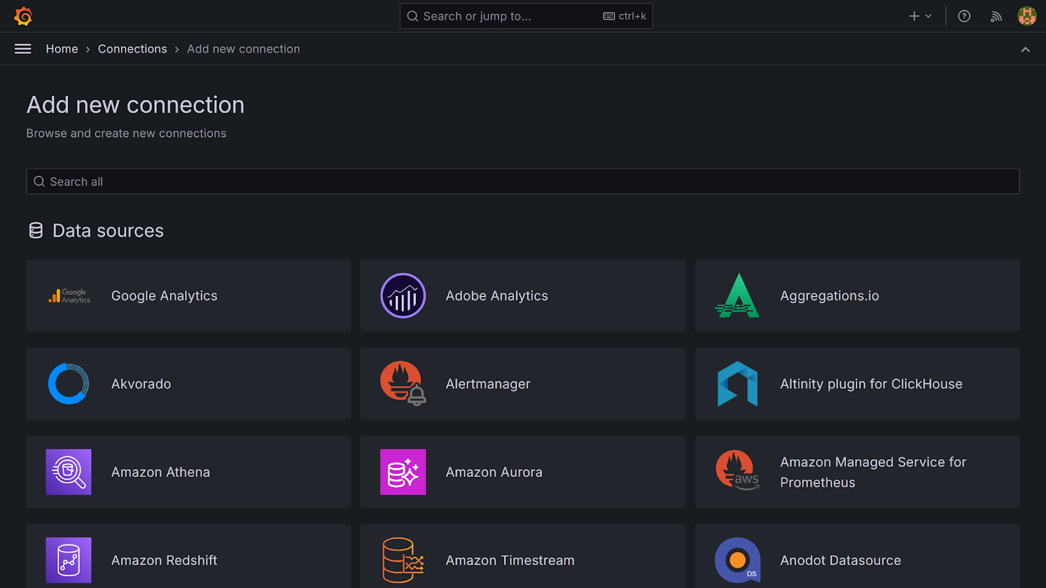Select Adobe Analytics data source
This screenshot has height=588, width=1046.
point(523,296)
